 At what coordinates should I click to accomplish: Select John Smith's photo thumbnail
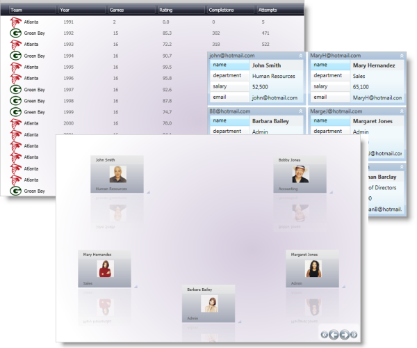[x=117, y=174]
